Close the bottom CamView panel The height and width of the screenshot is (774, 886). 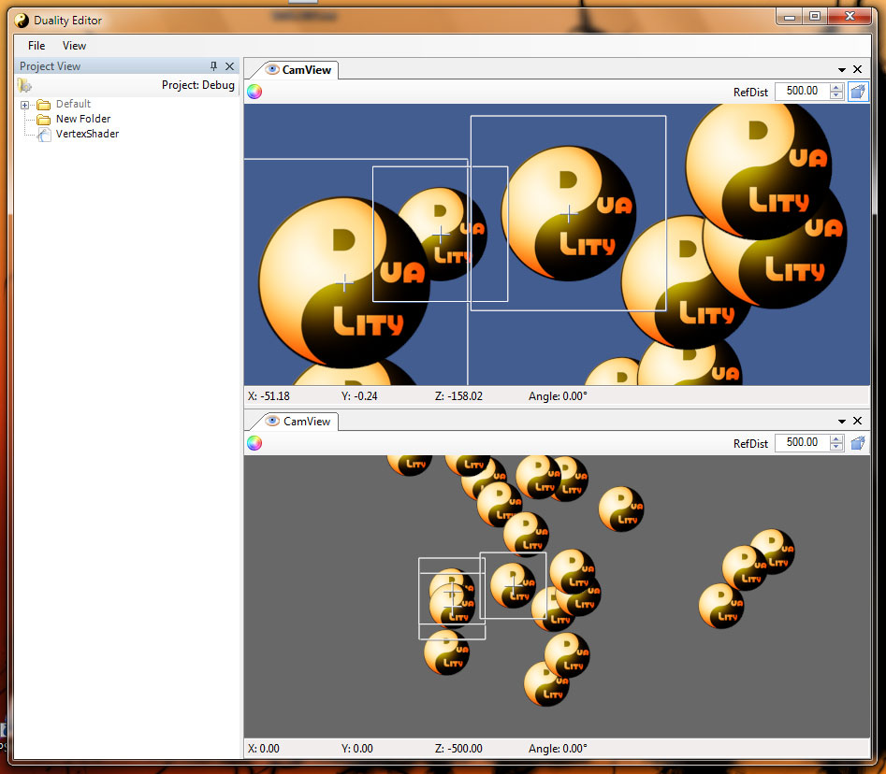(857, 422)
